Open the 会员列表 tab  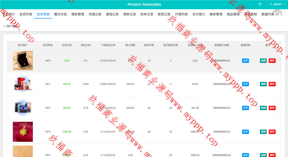26,14
